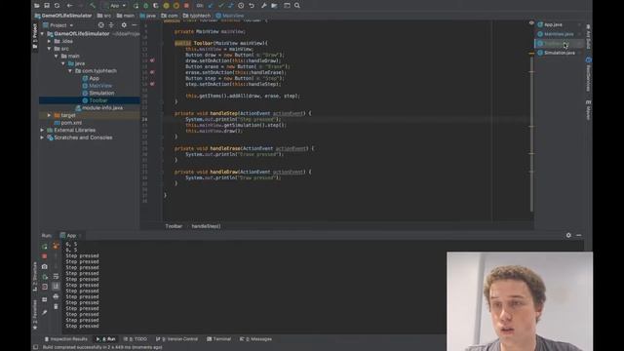Click the VCS update project arrow icon
The width and height of the screenshot is (624, 351).
211,6
